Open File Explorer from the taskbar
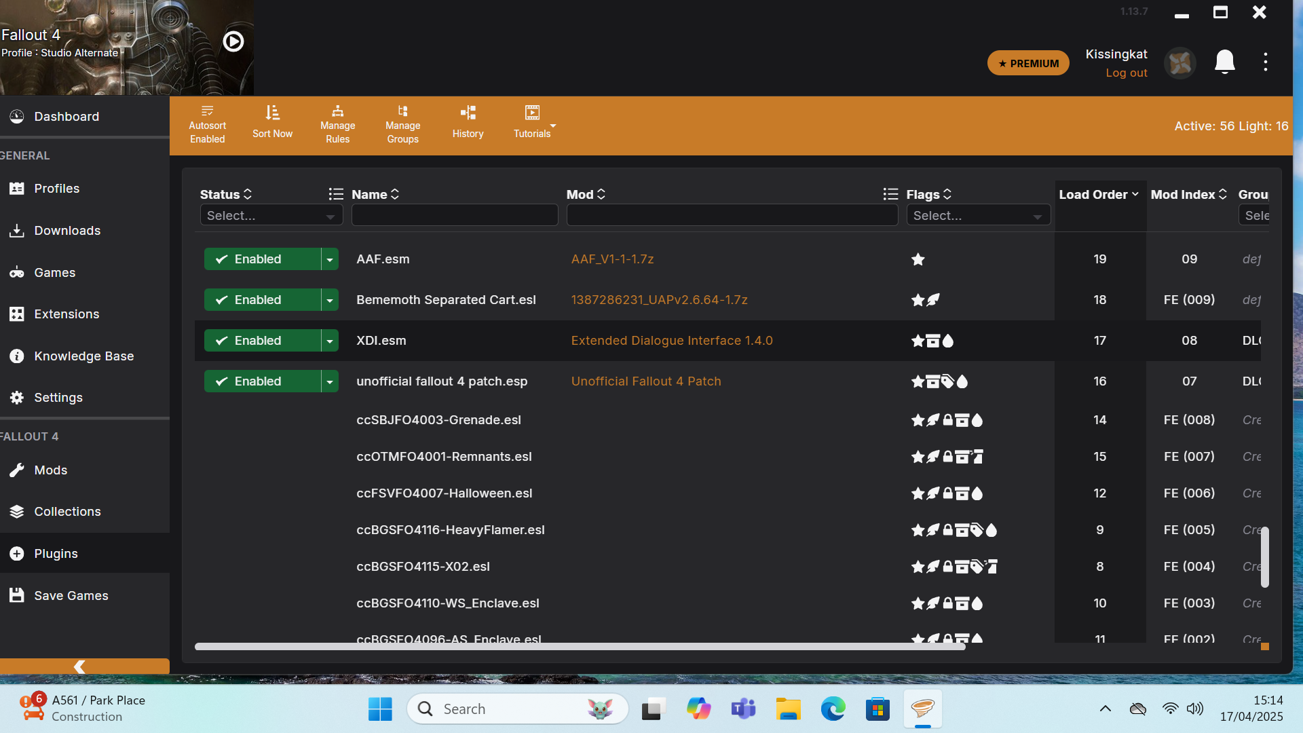The image size is (1303, 733). [788, 709]
